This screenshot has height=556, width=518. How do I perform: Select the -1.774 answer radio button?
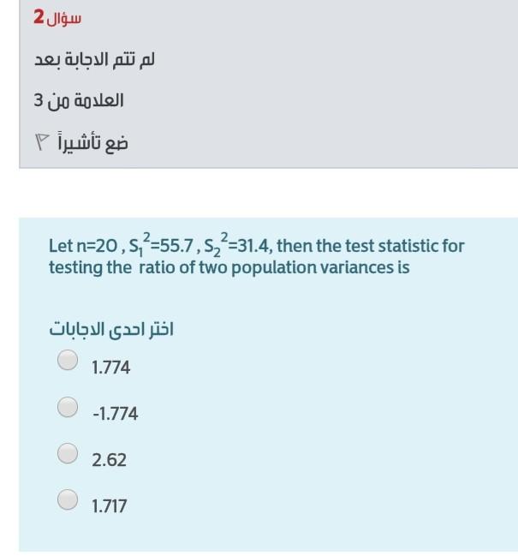[68, 407]
